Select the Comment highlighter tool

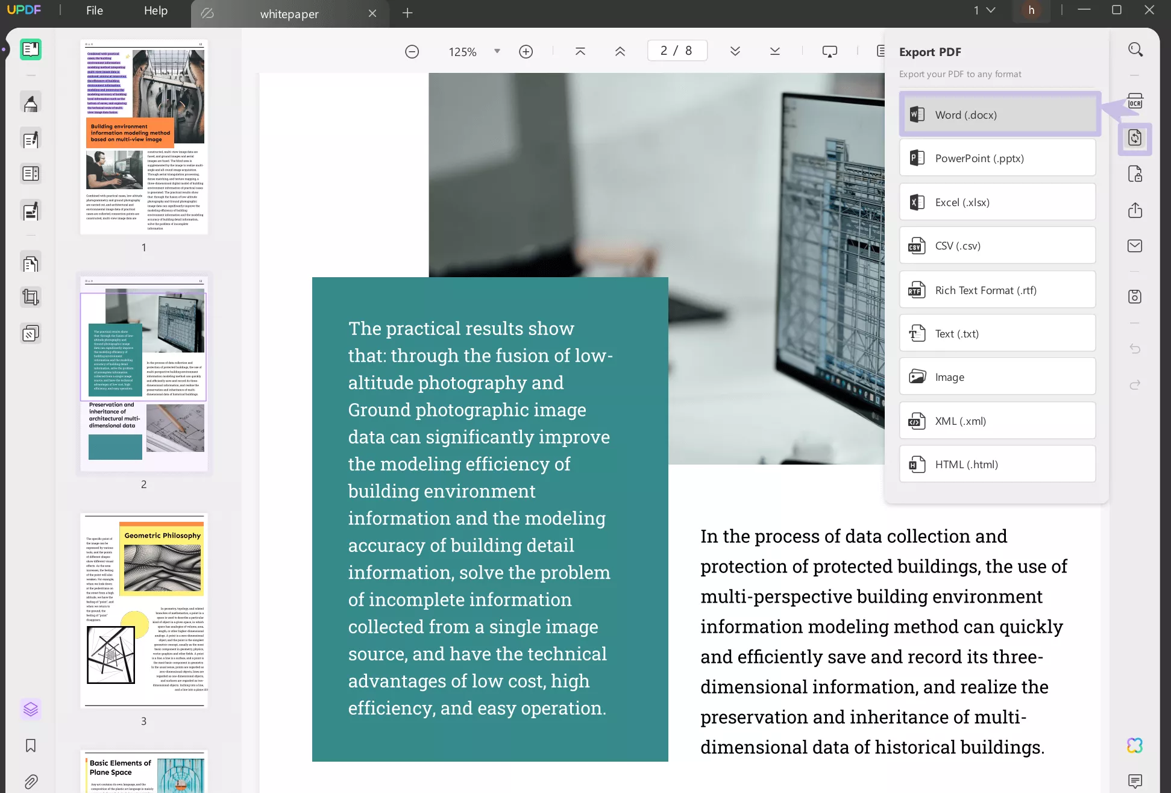point(31,104)
